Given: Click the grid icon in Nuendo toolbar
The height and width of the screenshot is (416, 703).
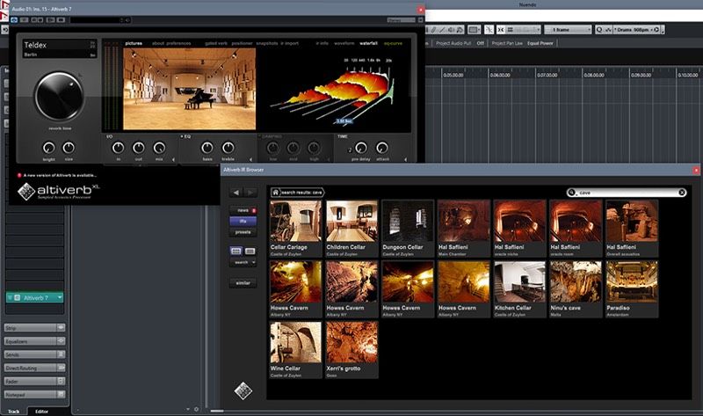Looking at the screenshot, I should pos(511,30).
